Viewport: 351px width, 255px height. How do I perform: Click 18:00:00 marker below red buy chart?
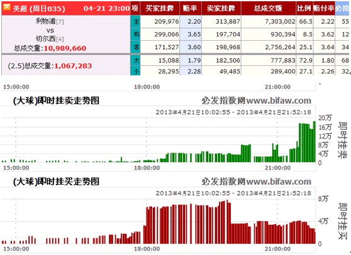click(147, 249)
